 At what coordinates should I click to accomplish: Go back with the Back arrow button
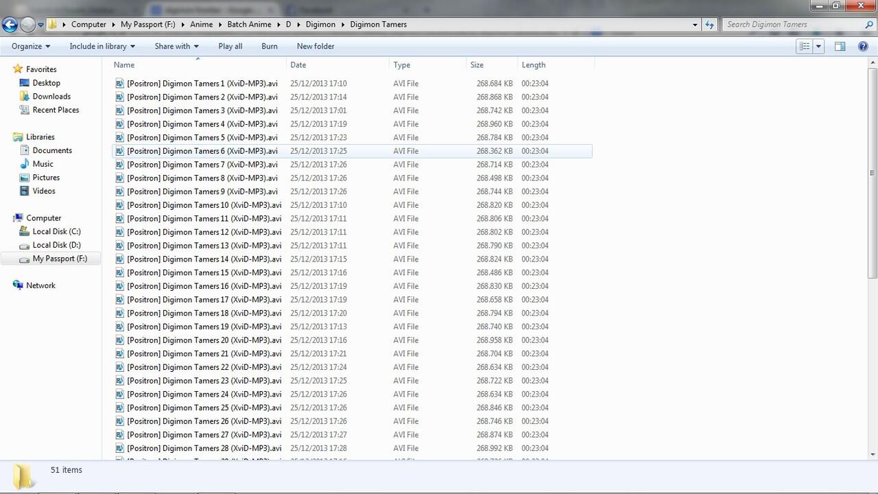(10, 25)
